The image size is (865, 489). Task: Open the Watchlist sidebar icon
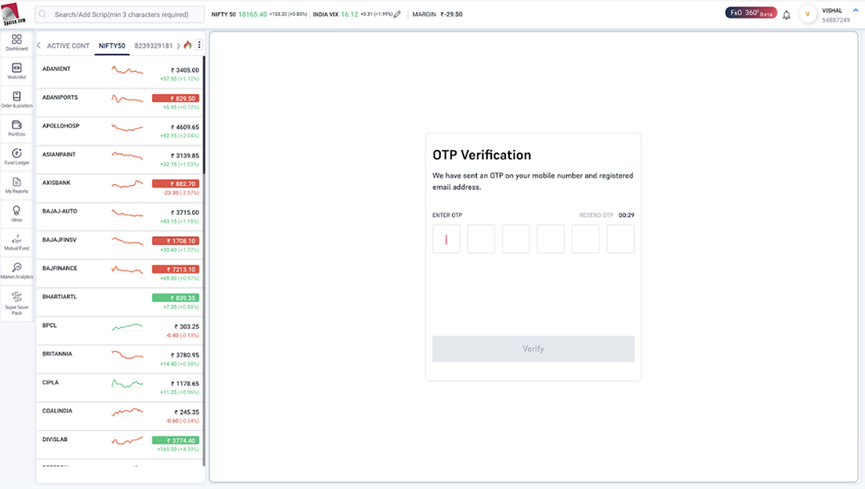(17, 71)
